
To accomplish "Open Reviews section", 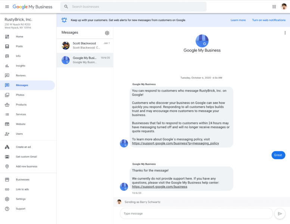I will click(x=21, y=75).
